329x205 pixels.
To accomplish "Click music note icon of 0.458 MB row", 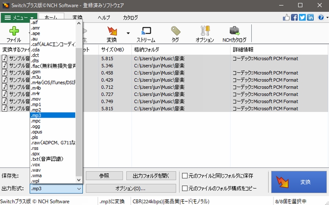I will (x=5, y=73).
